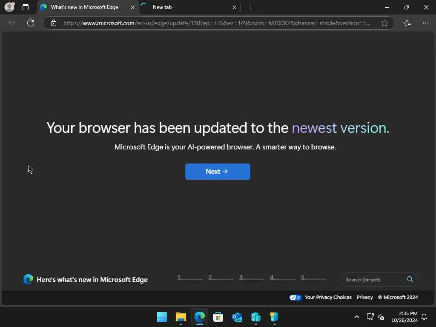
Task: Open the Edge profile avatar menu
Action: [9, 7]
